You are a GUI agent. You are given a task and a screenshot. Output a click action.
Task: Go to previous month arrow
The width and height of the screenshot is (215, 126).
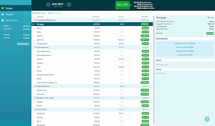coord(48,5)
